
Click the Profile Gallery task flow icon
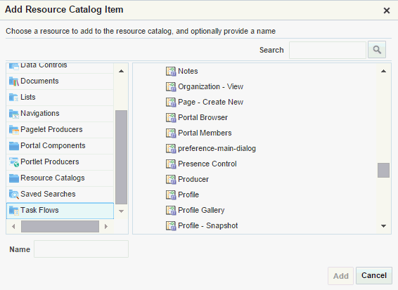point(171,211)
